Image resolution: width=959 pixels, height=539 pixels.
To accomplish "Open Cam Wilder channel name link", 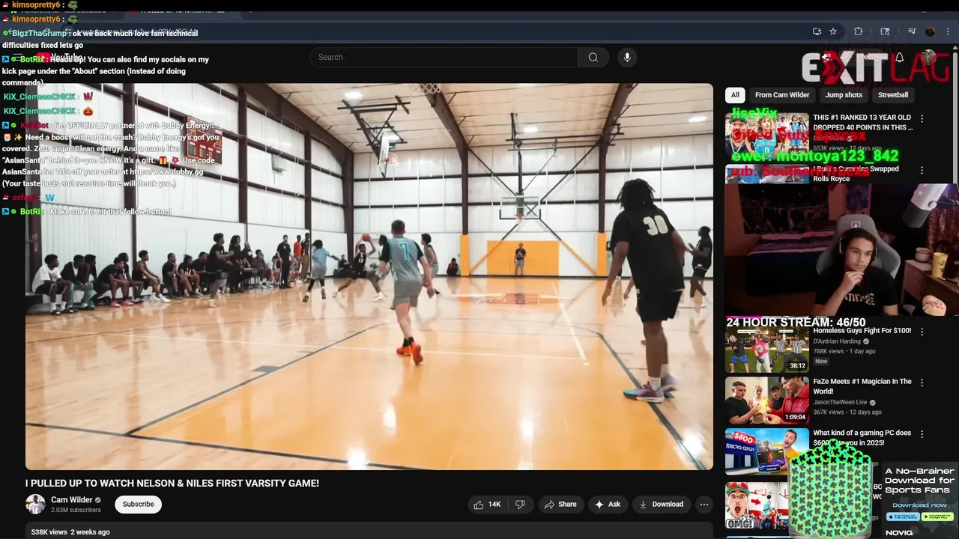I will [72, 500].
